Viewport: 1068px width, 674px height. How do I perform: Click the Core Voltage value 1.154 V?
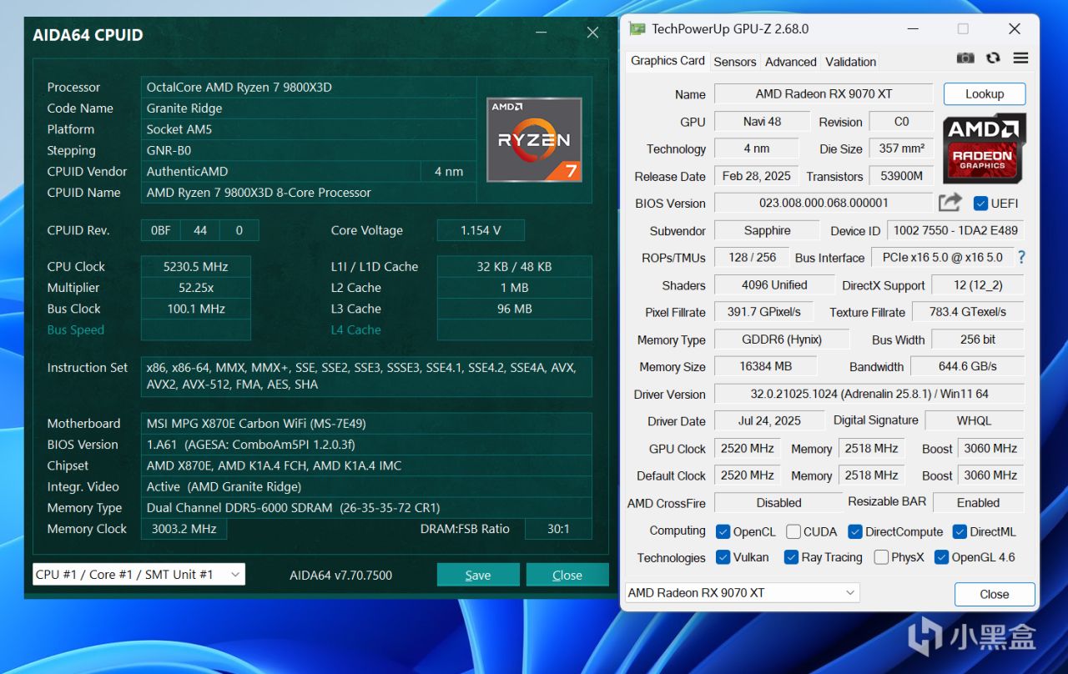click(x=481, y=230)
